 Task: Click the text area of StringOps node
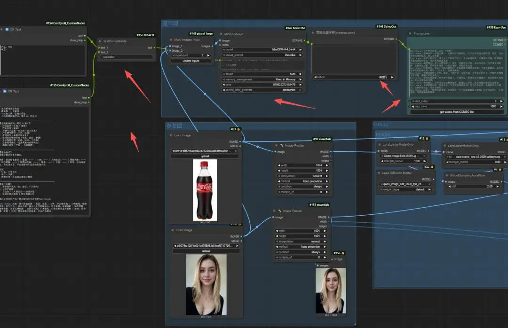(x=354, y=59)
